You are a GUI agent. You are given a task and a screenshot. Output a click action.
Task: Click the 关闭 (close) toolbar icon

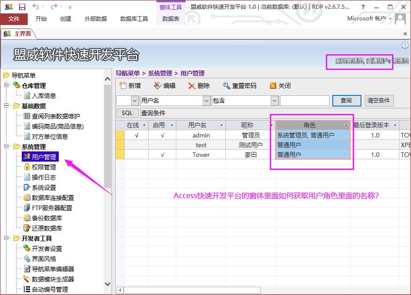coord(273,86)
